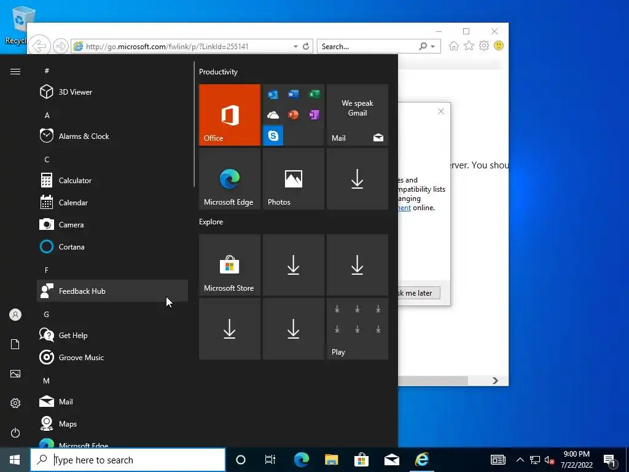Jump to letter A app group
Screen dimensions: 629x472
point(47,115)
